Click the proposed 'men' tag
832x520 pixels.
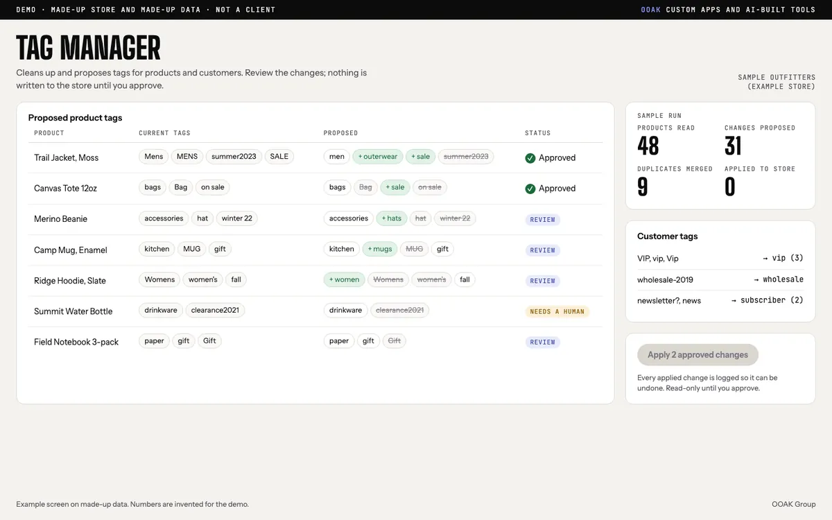pos(337,157)
